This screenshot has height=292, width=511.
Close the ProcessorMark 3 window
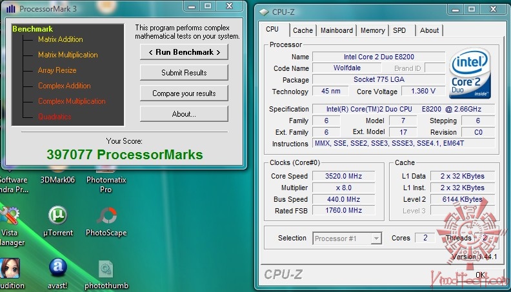[230, 6]
